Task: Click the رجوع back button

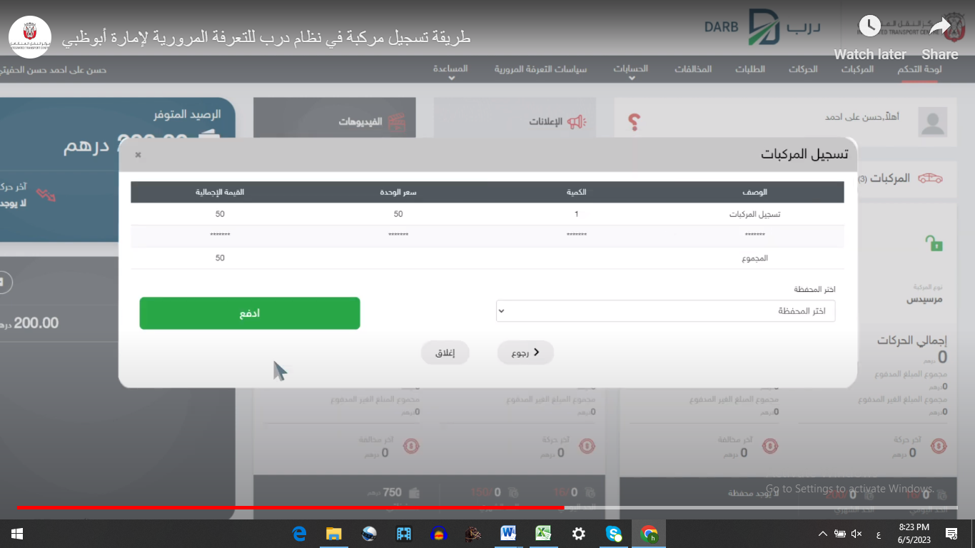Action: (525, 352)
